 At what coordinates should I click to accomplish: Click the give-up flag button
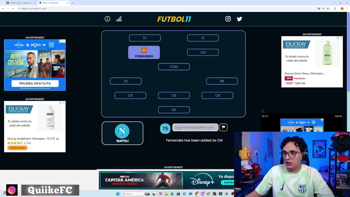[x=223, y=127]
